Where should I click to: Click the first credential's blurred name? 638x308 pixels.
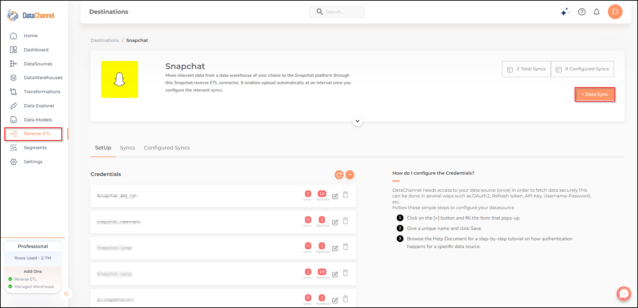pos(117,196)
